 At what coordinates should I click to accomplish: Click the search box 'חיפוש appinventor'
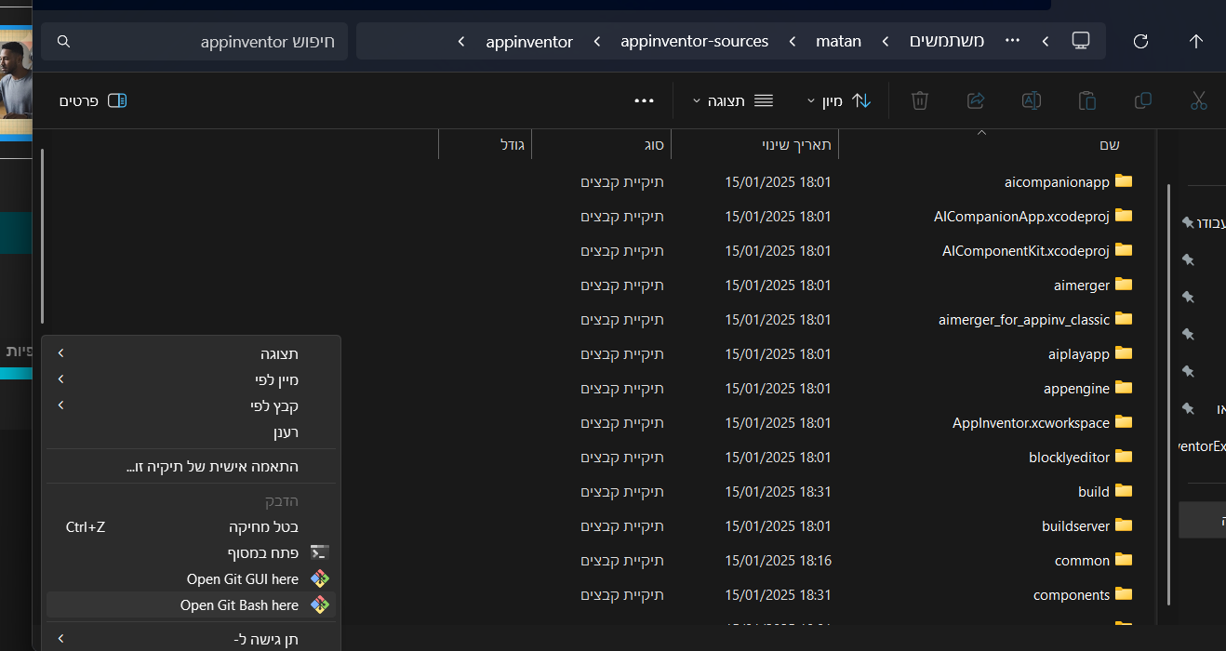[200, 42]
